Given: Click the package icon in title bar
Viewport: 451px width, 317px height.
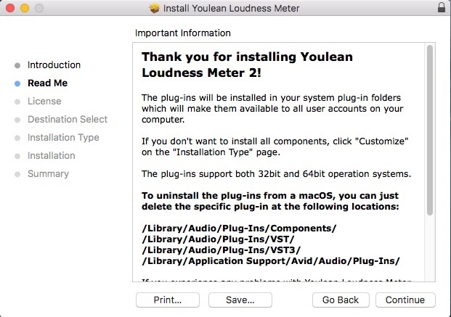Looking at the screenshot, I should [x=154, y=8].
